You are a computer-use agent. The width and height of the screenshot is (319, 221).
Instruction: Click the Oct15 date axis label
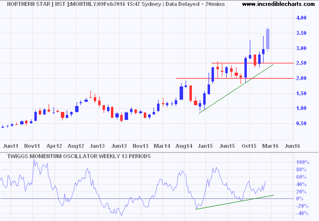click(249, 146)
